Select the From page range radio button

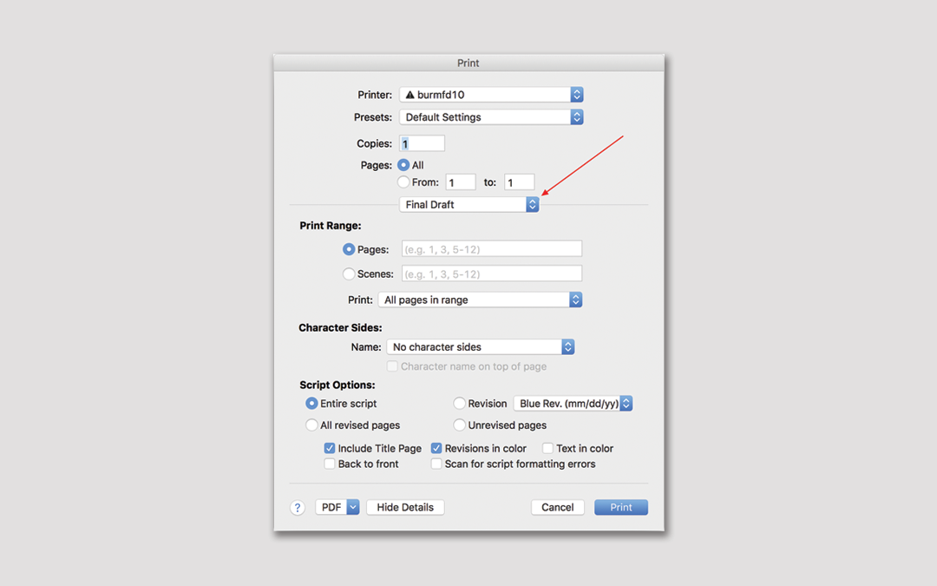403,182
